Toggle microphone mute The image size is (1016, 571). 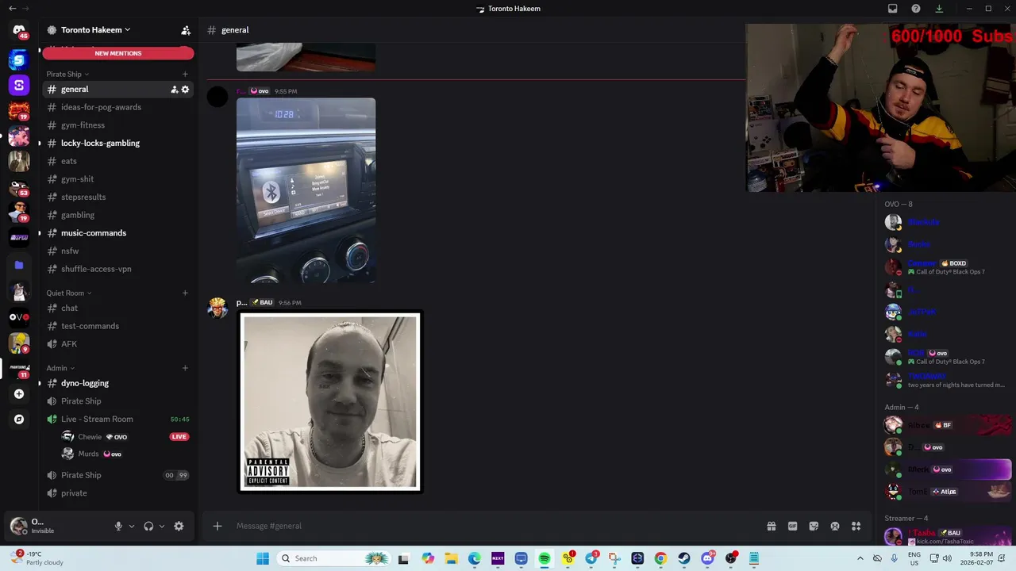tap(118, 526)
